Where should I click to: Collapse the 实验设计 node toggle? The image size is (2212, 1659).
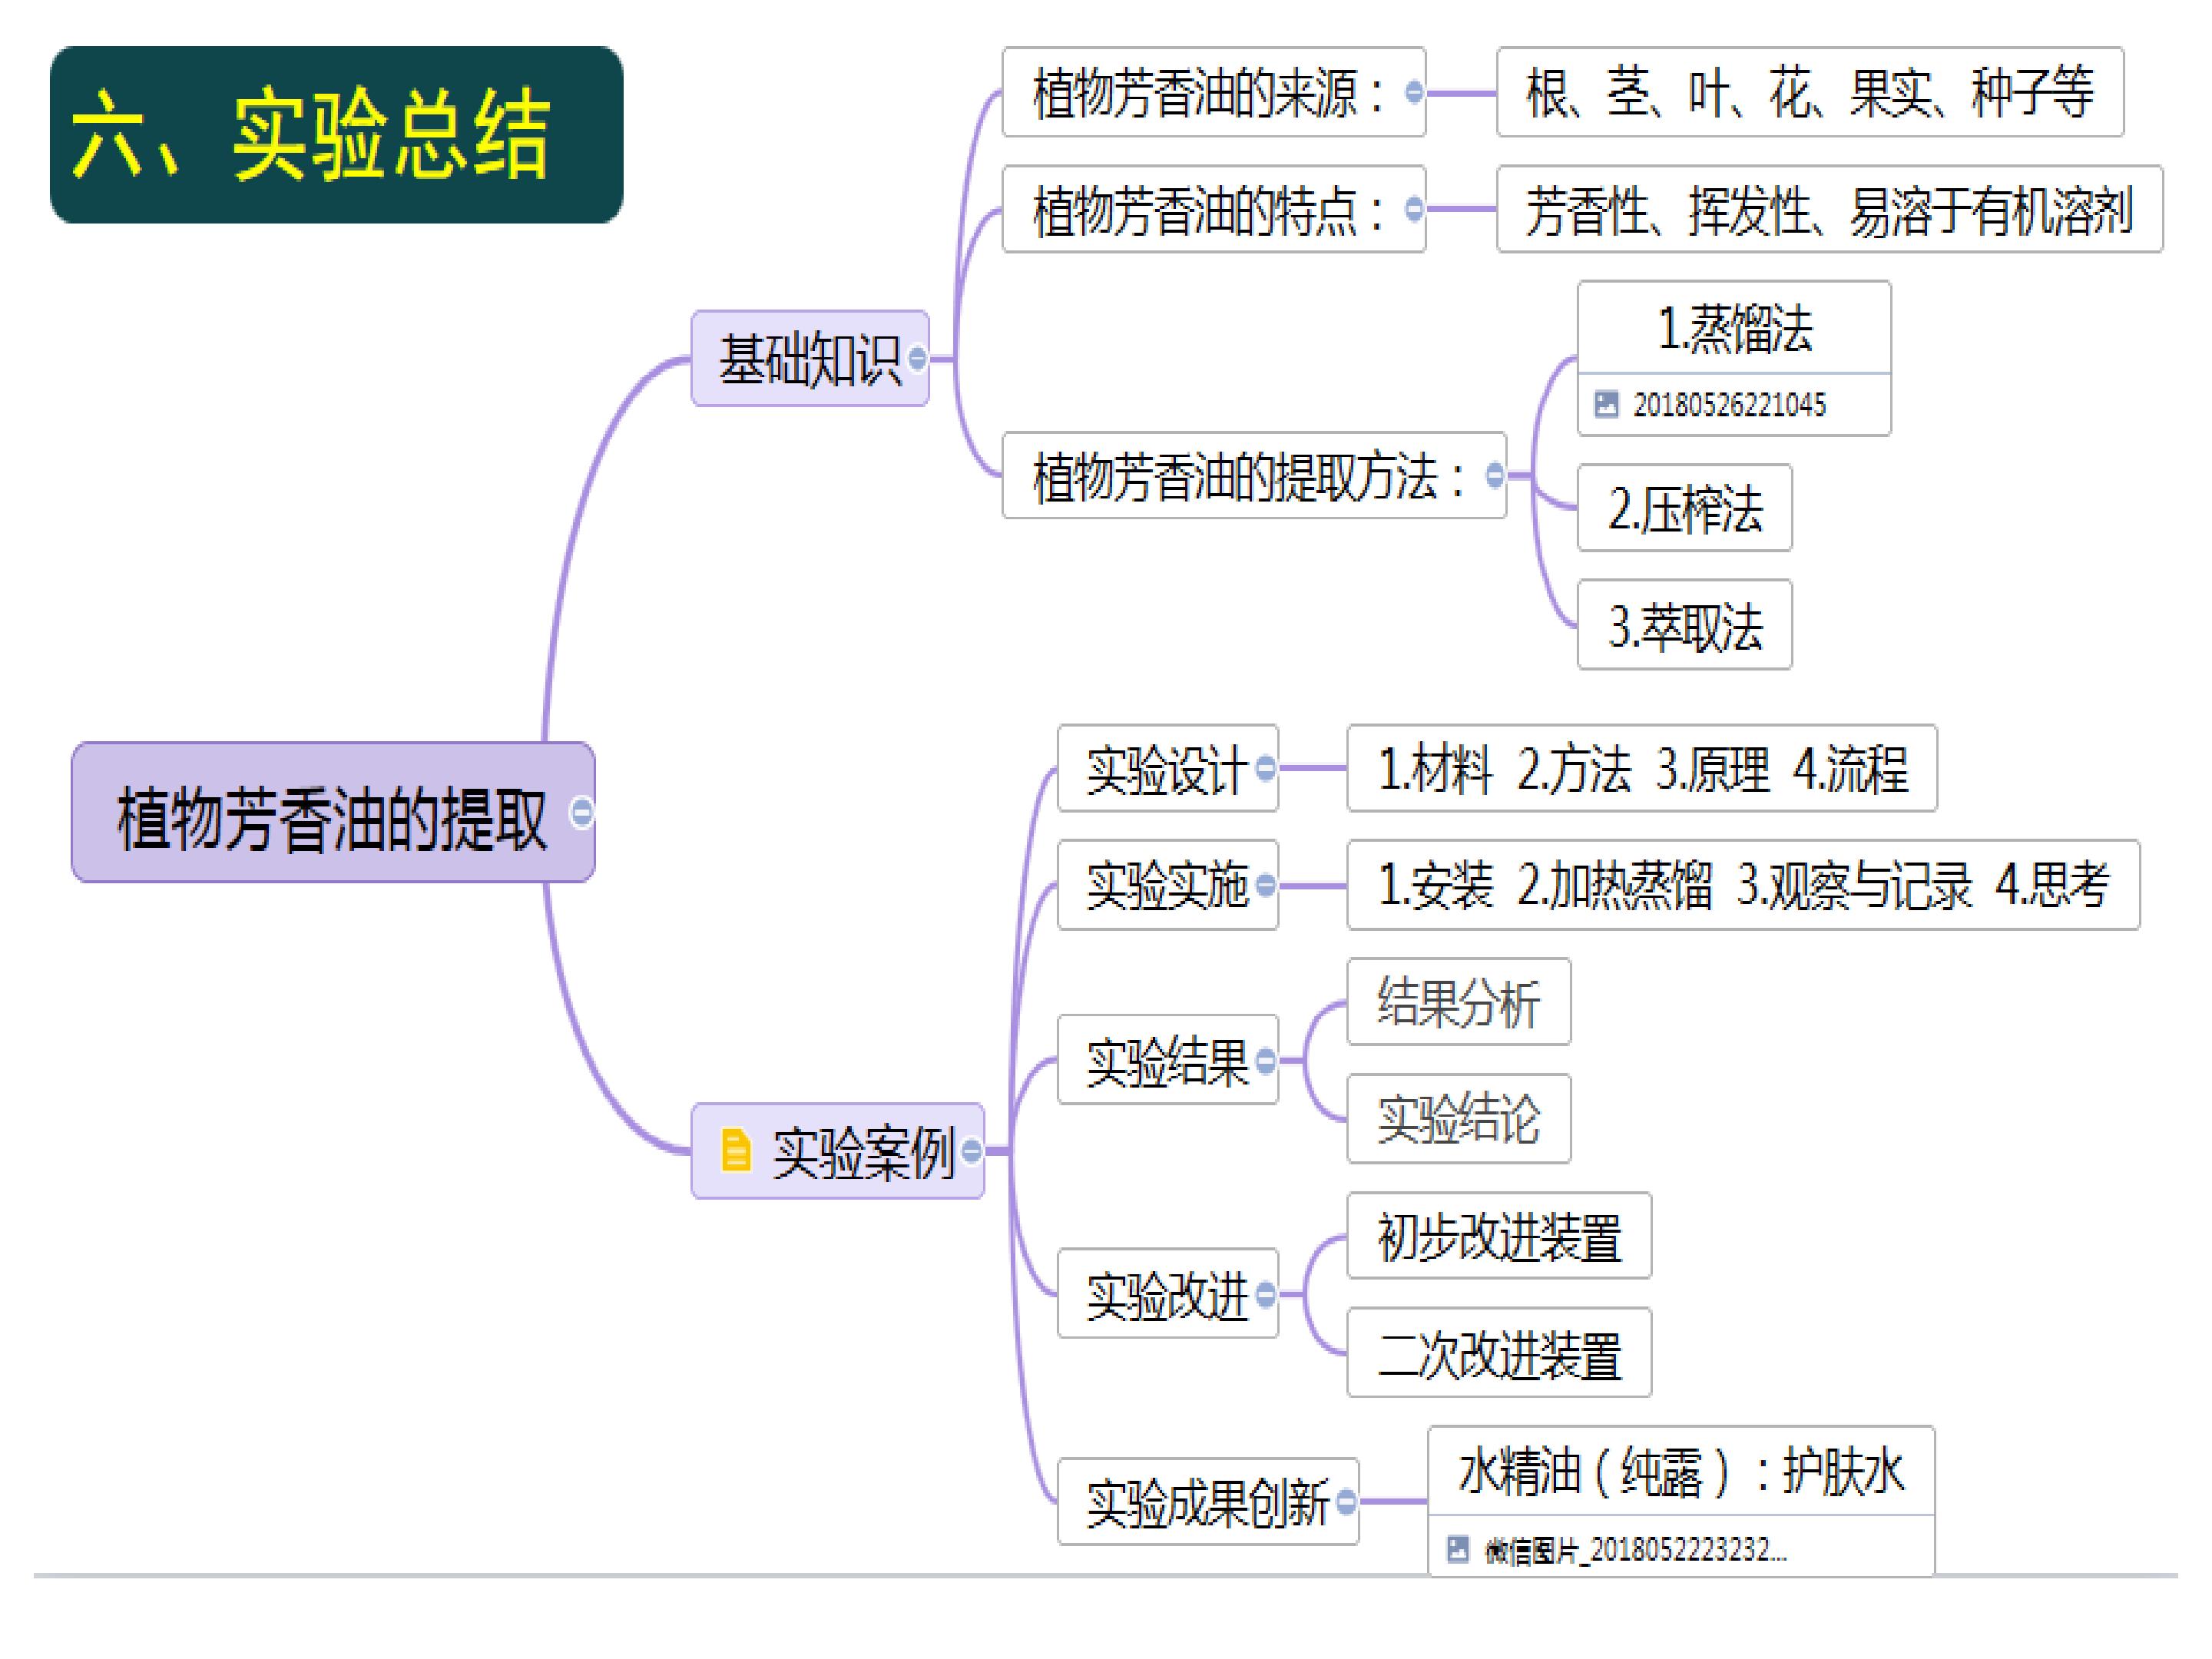point(1266,768)
